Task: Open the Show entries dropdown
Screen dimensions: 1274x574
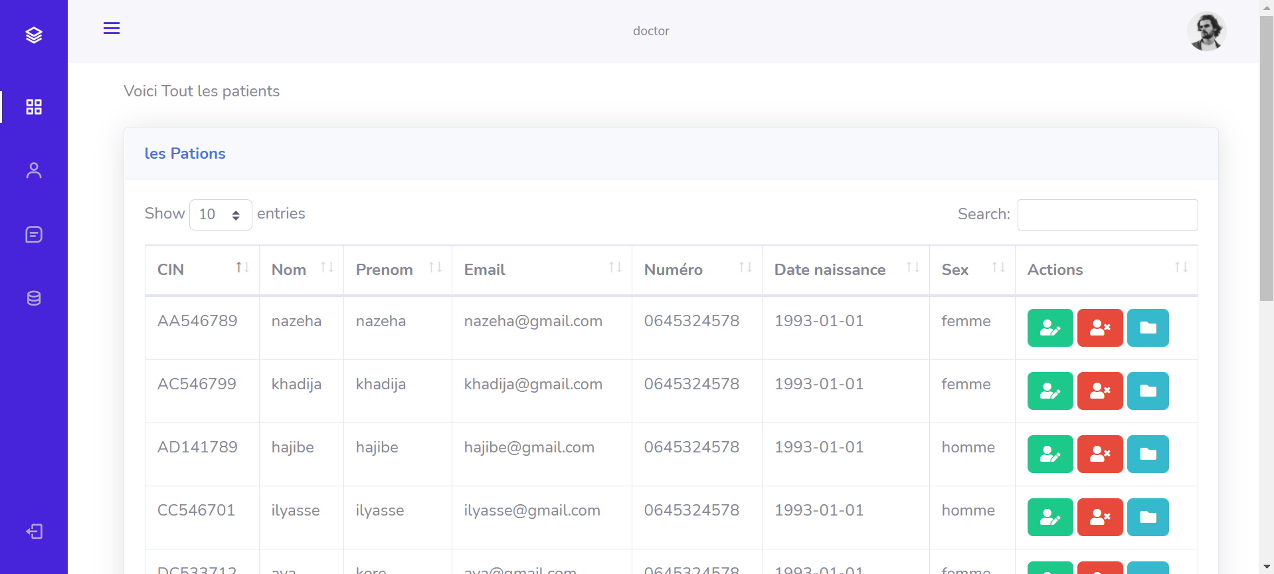Action: tap(221, 215)
